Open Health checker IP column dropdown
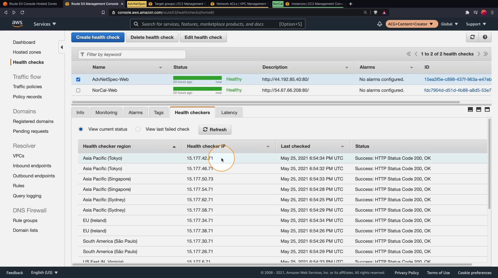498x278 pixels. (268, 147)
